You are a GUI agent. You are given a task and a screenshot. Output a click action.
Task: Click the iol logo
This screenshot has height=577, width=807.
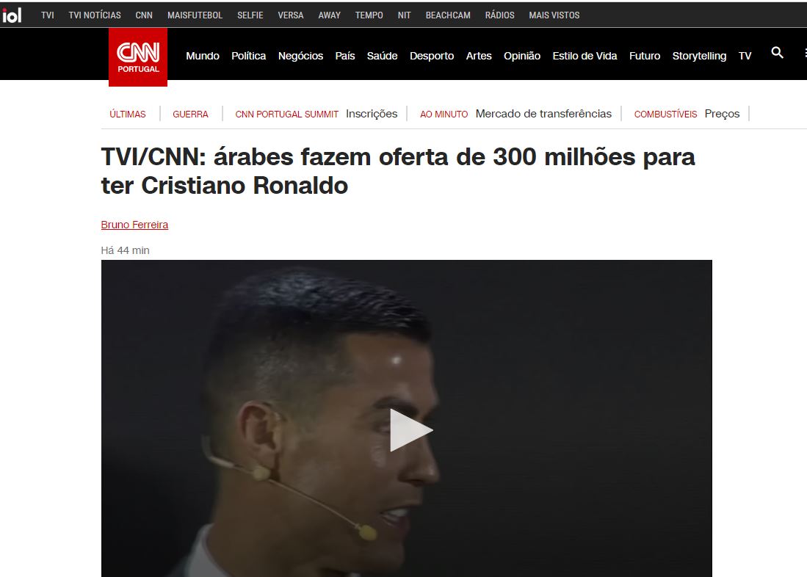pyautogui.click(x=11, y=15)
